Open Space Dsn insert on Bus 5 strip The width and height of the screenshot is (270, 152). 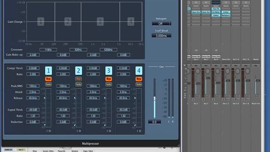coord(206,12)
